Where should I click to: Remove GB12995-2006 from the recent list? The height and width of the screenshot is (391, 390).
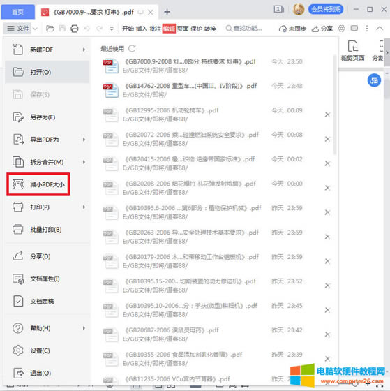pos(327,115)
